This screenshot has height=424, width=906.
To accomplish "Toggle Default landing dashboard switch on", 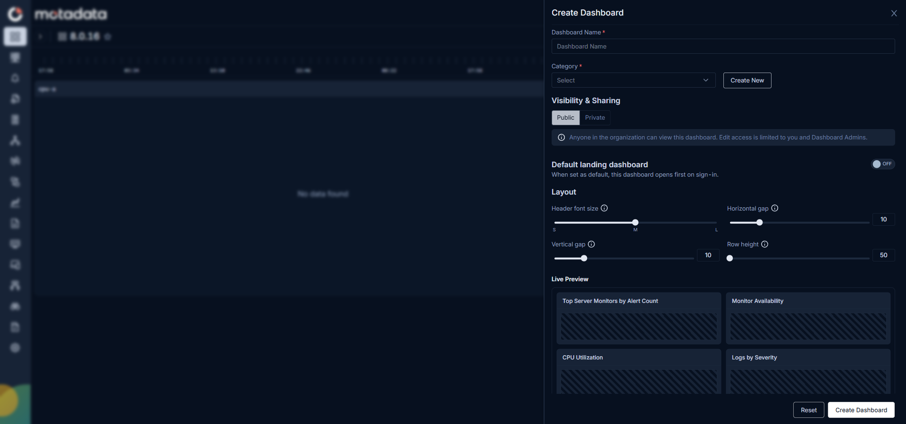I will click(882, 164).
